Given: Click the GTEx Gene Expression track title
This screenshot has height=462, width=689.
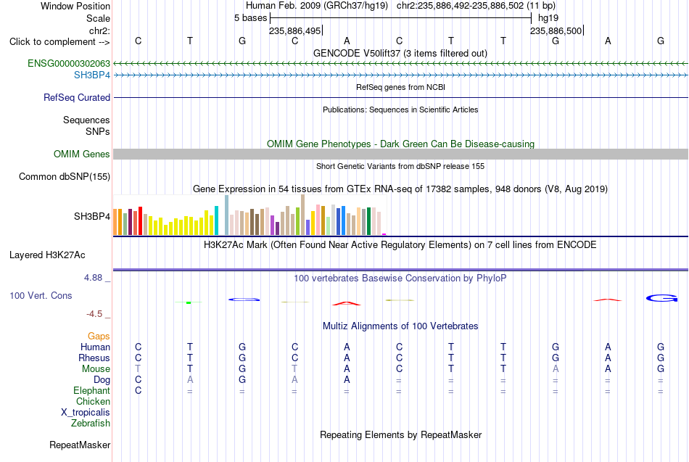Looking at the screenshot, I should click(x=400, y=189).
